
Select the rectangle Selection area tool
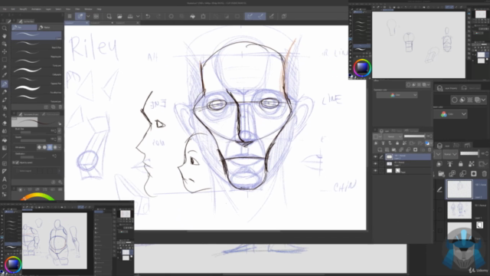tap(5, 60)
